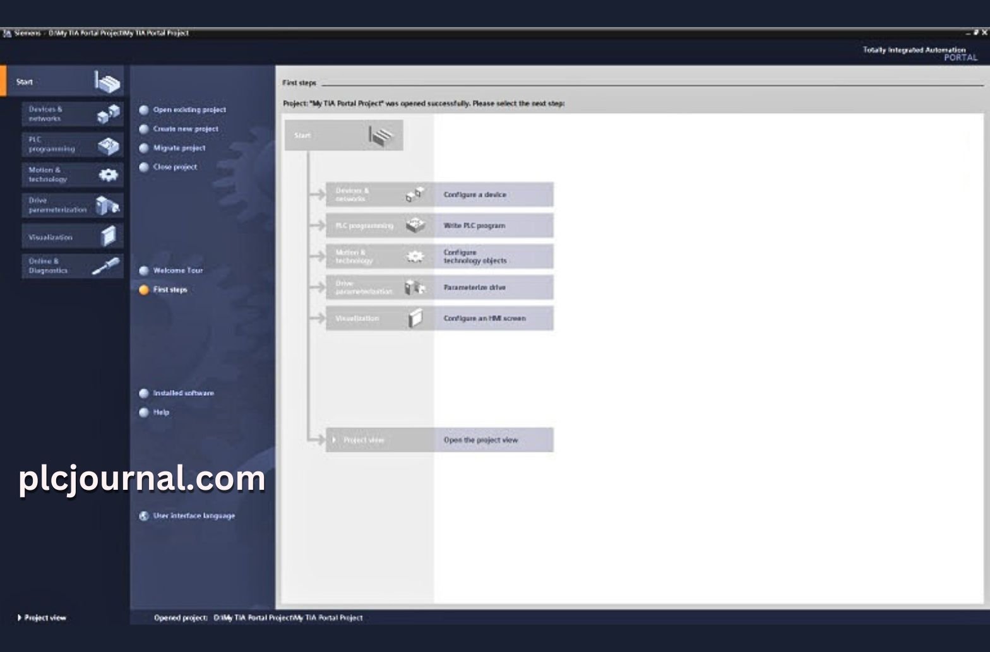Select Migrate project
990x652 pixels.
(179, 148)
